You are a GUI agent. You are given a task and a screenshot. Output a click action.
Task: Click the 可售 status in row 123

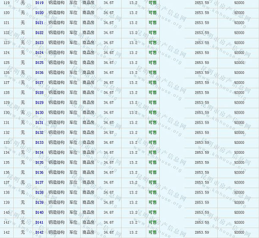152,42
